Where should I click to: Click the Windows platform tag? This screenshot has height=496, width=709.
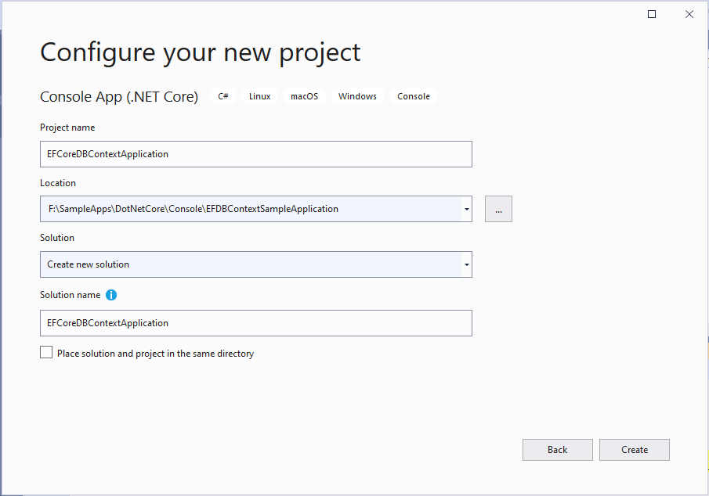click(357, 96)
